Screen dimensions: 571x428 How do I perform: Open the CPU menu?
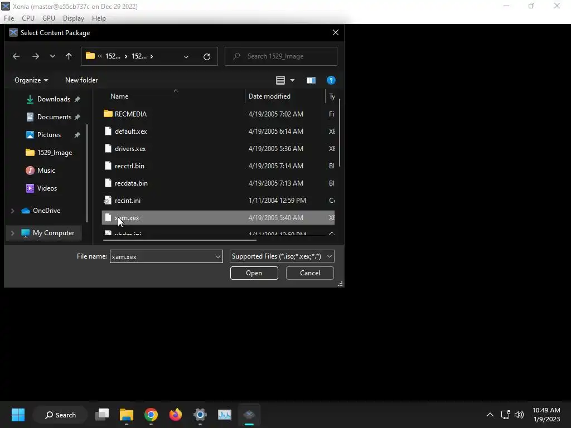point(28,18)
